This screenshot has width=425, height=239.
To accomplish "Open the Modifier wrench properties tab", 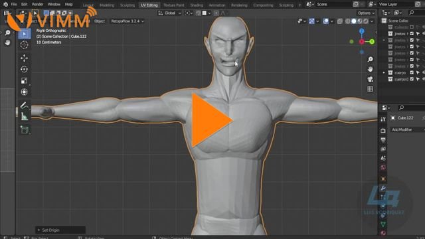I will click(x=383, y=188).
